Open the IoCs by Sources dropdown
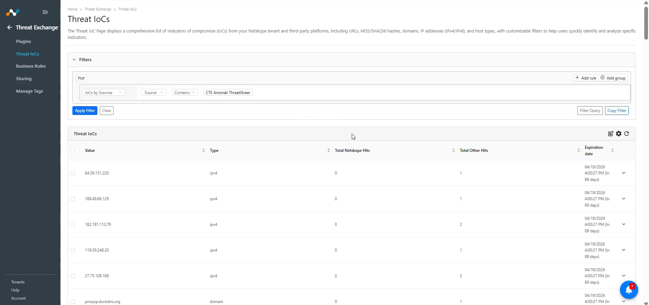Viewport: 649px width, 305px height. point(104,93)
